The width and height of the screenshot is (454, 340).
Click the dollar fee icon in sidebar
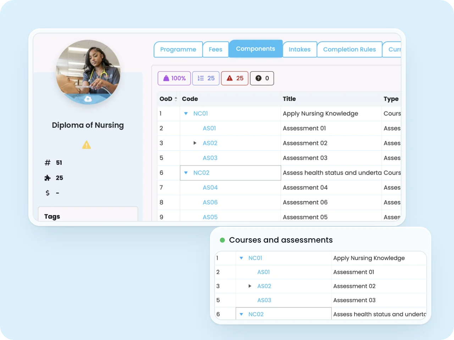(48, 193)
